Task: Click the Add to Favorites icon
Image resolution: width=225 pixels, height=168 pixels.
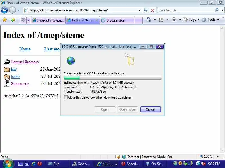Action: tap(13, 20)
